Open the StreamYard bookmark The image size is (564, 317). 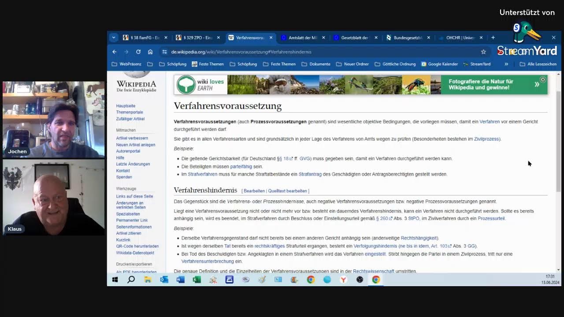pos(477,64)
